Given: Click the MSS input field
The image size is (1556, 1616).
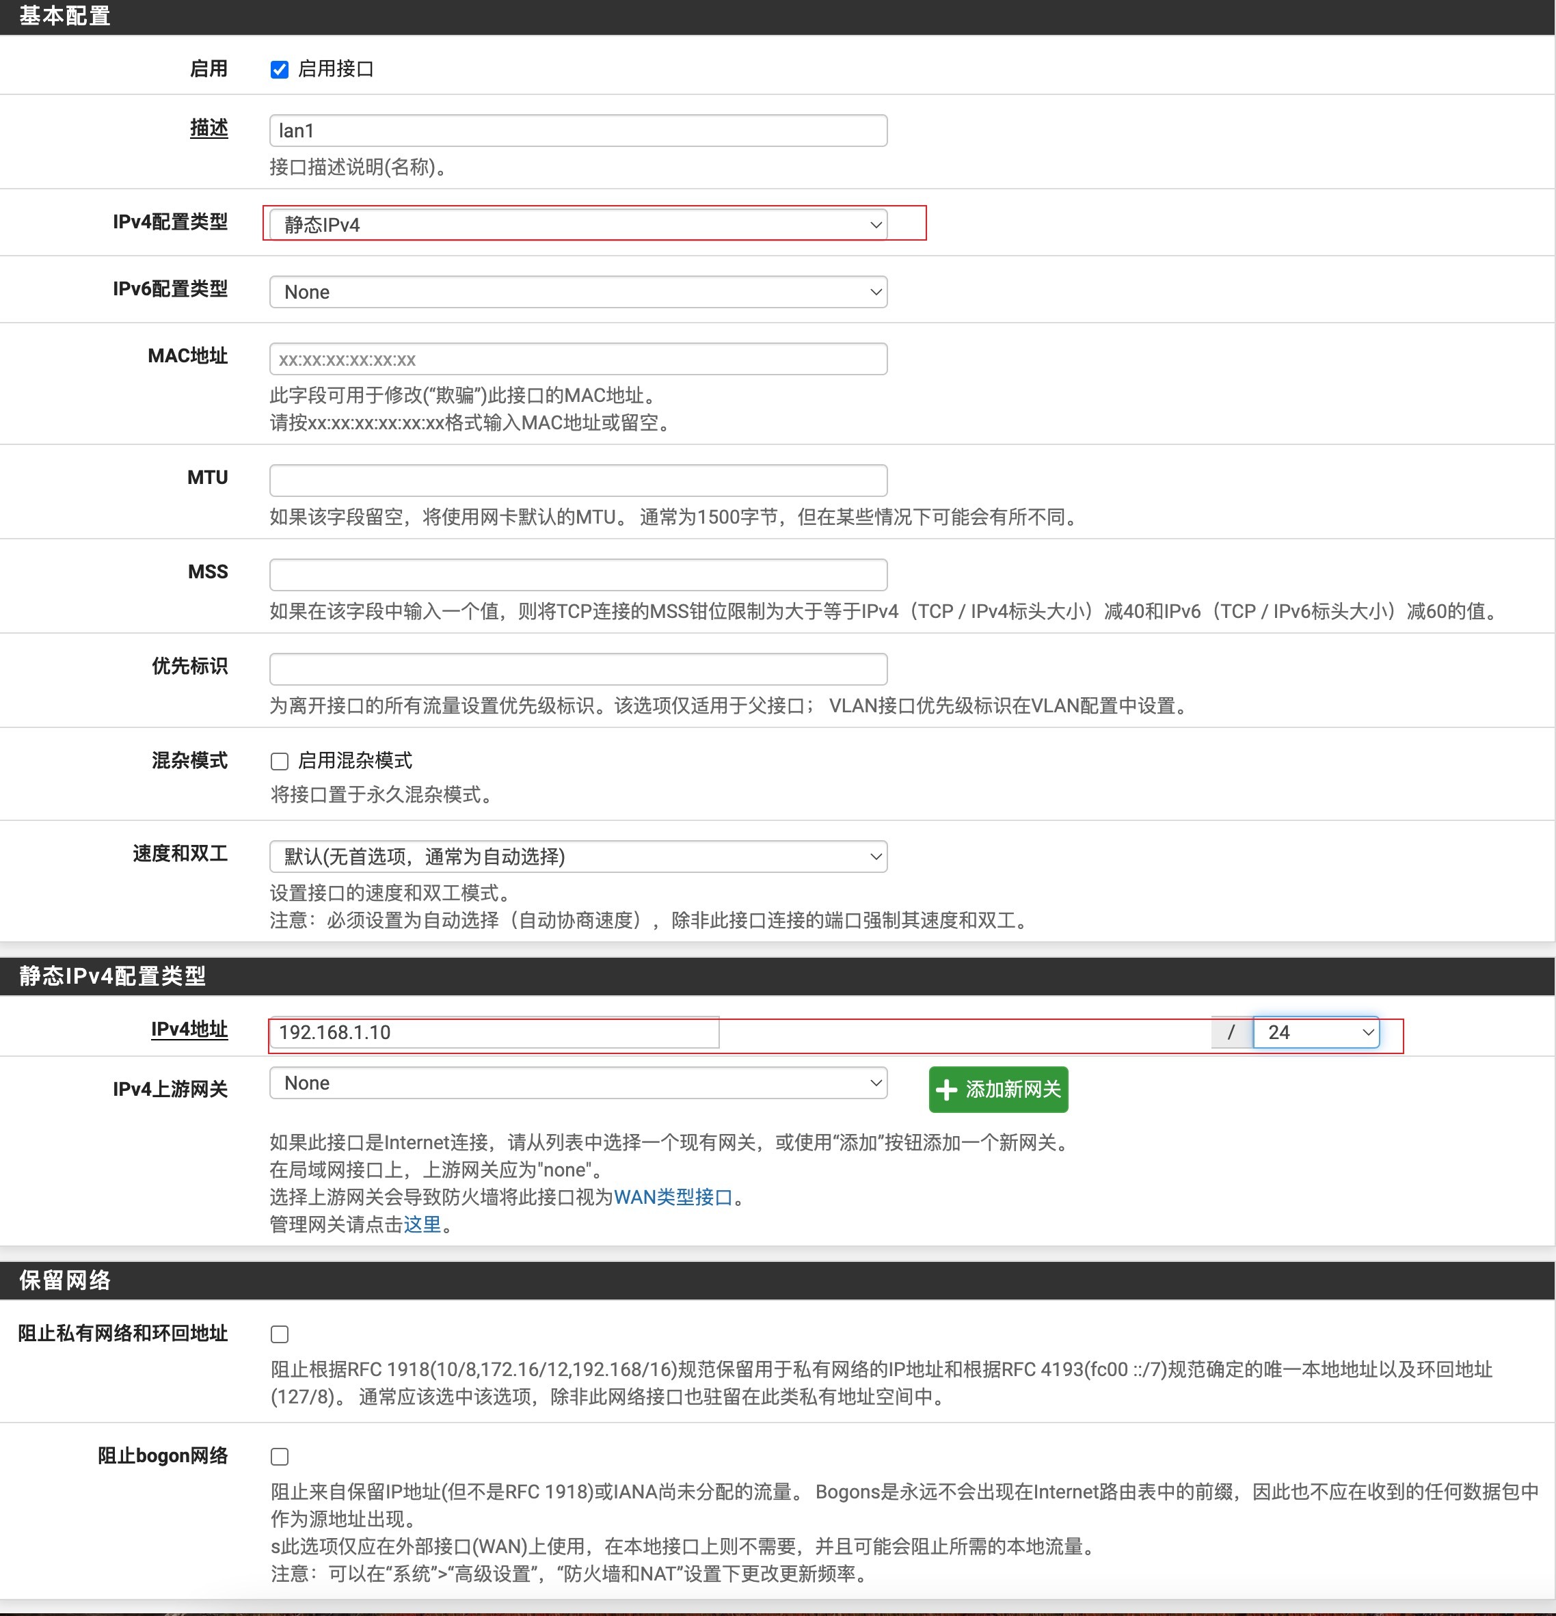Looking at the screenshot, I should (577, 575).
